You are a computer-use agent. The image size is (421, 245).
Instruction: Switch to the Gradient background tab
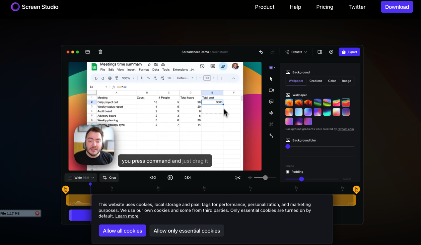click(316, 81)
